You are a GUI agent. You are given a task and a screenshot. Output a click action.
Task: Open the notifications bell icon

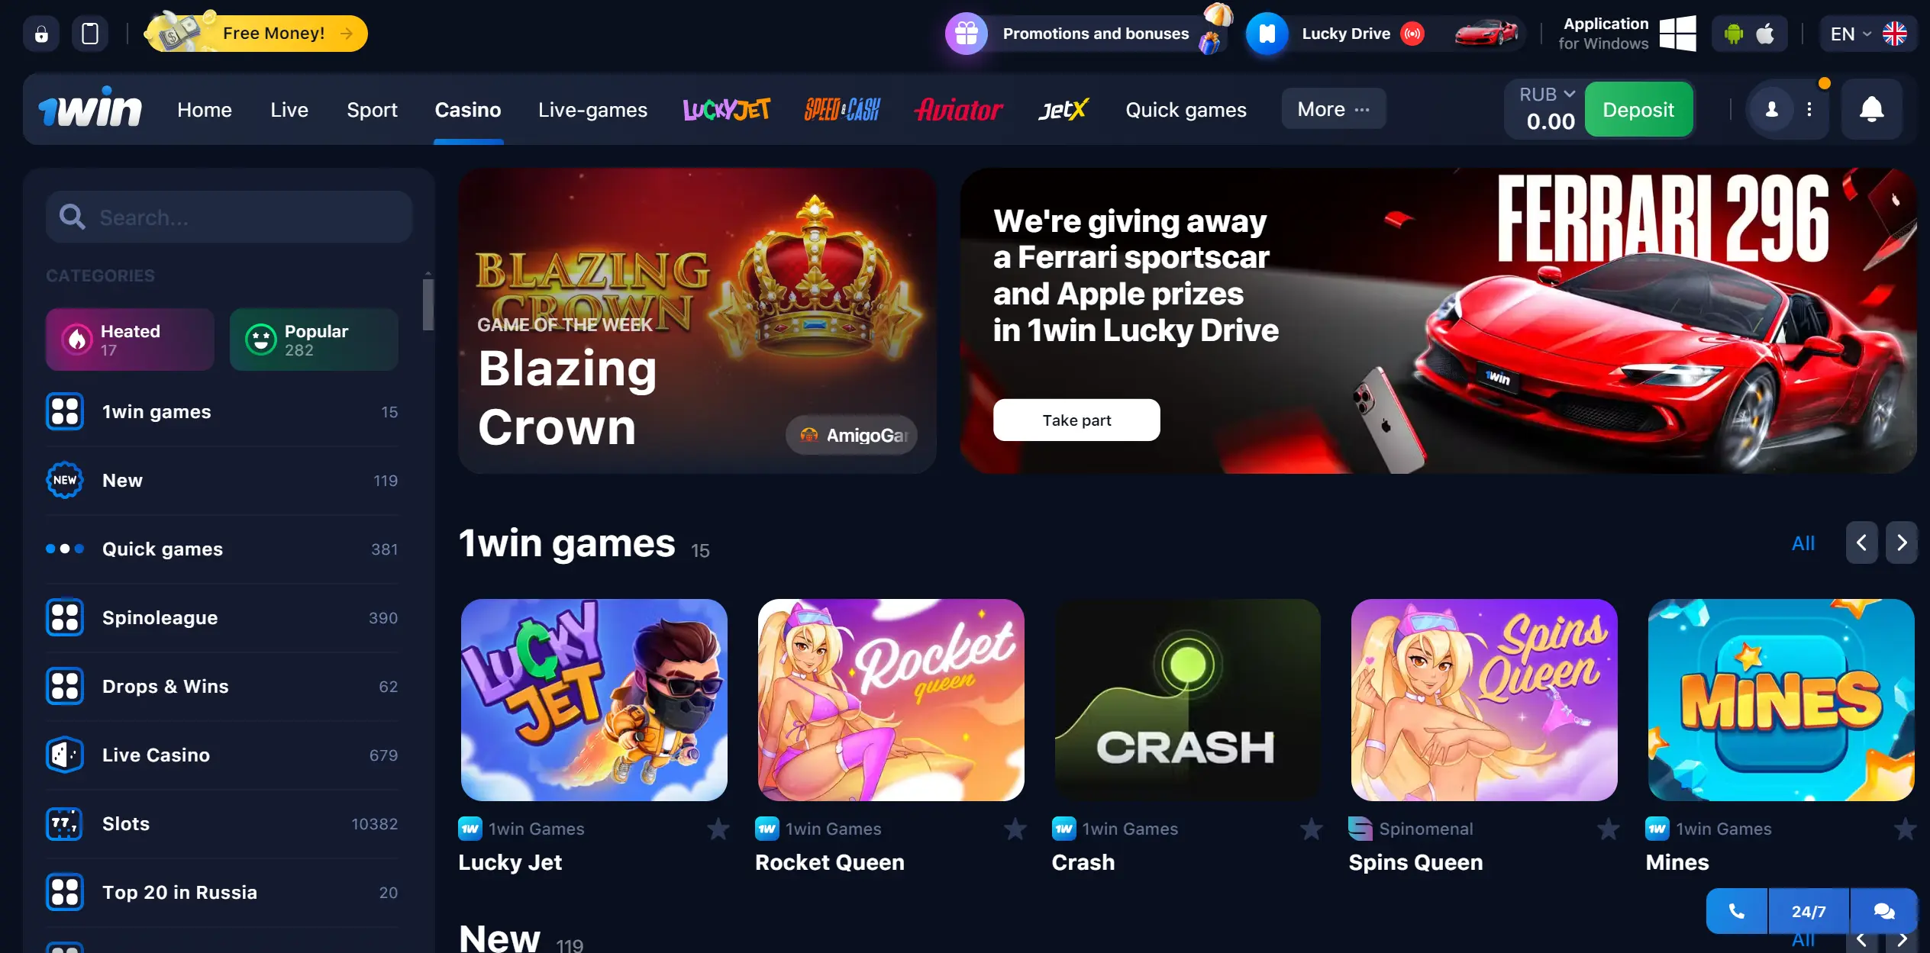coord(1870,110)
